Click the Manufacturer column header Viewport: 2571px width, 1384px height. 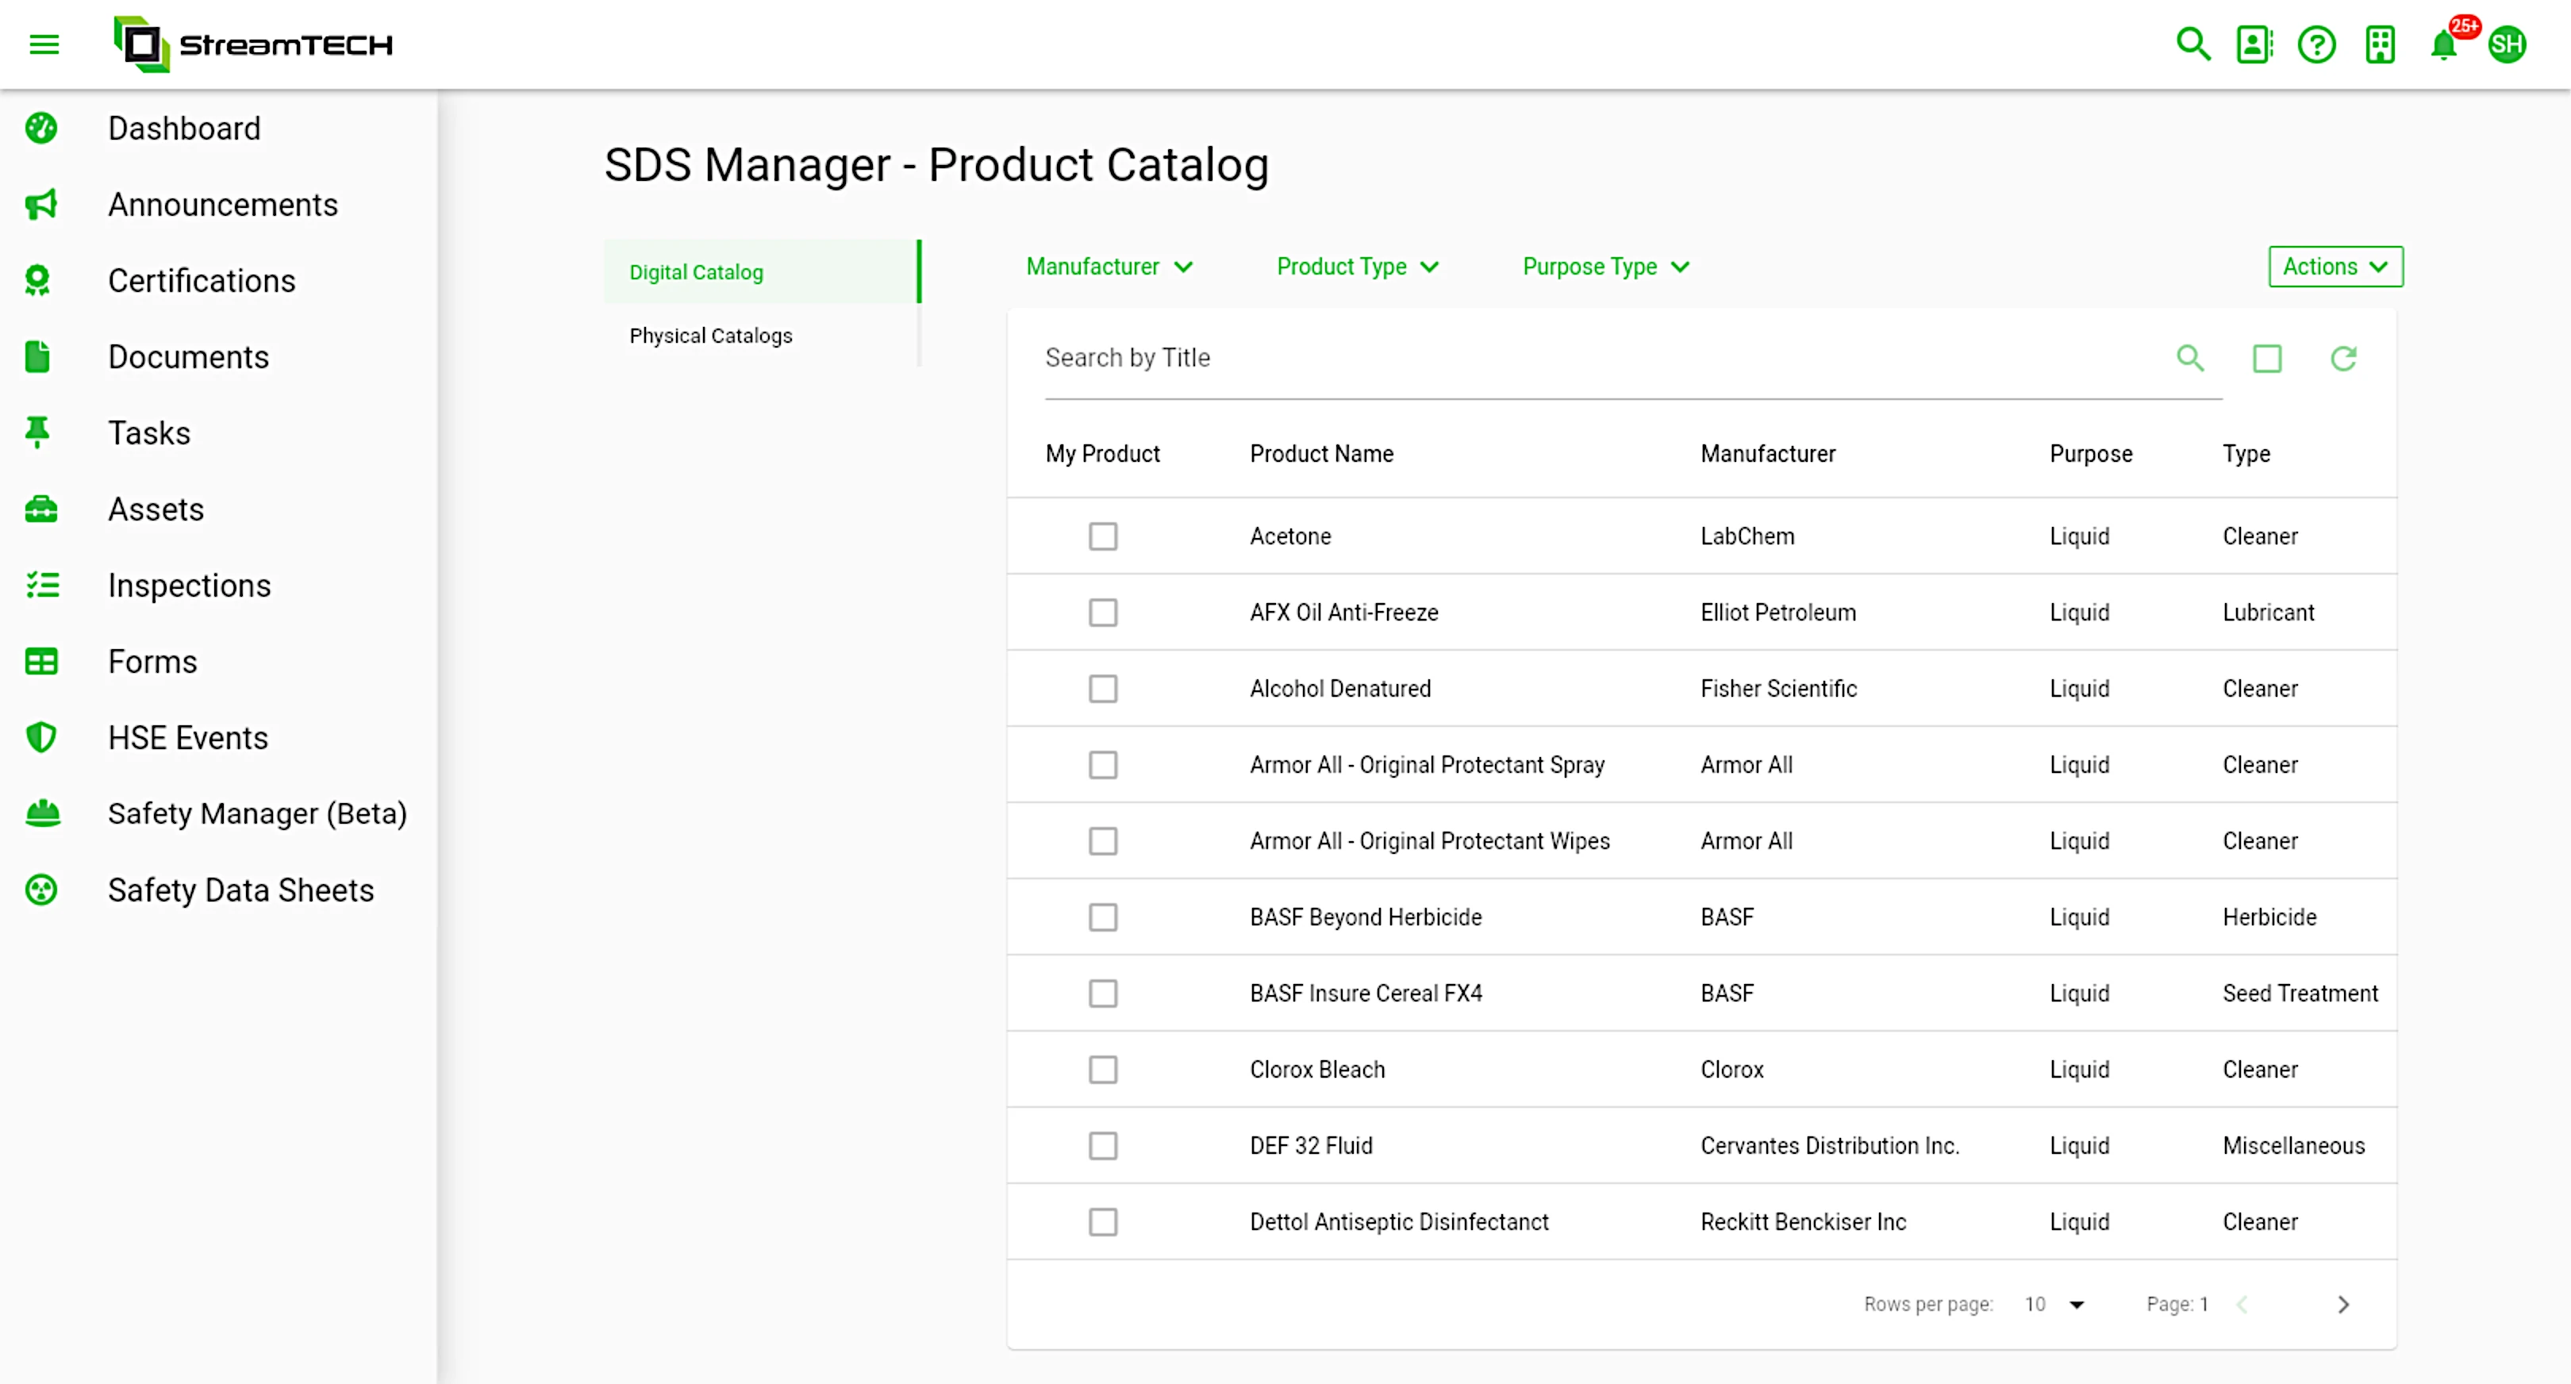click(1768, 453)
